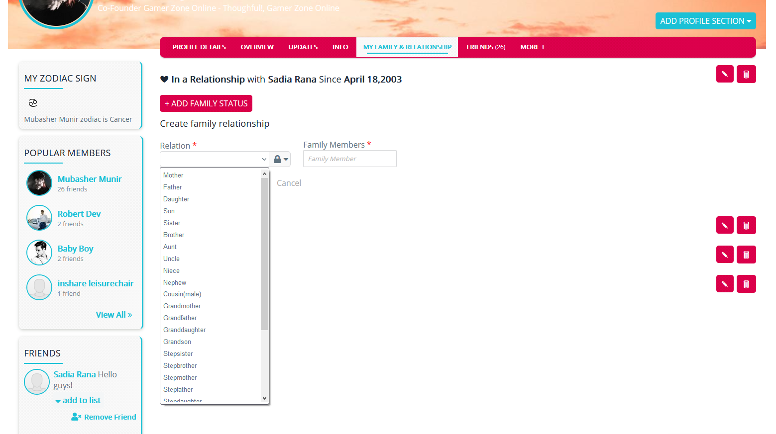This screenshot has height=434, width=776.
Task: Click the Remove Friend icon for Sadia Rana
Action: click(x=76, y=417)
